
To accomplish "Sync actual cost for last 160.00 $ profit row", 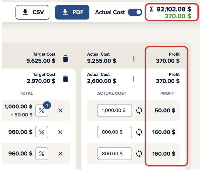I will pyautogui.click(x=139, y=154).
